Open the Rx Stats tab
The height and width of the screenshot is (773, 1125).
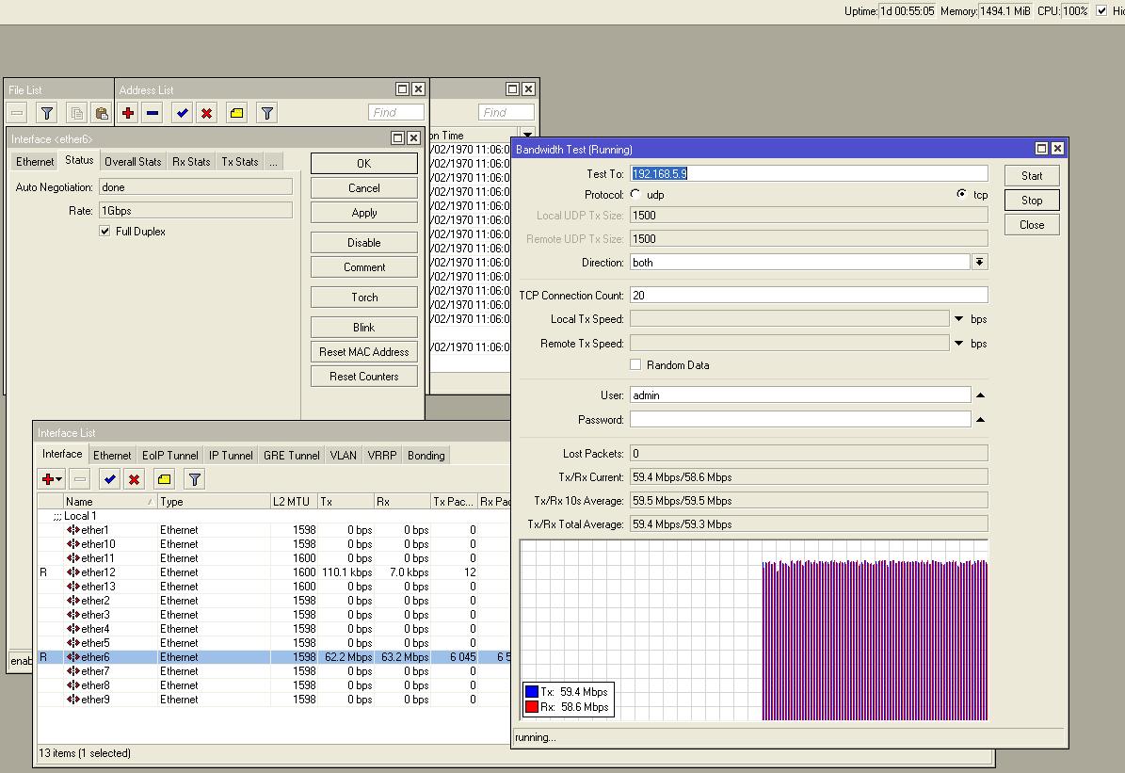tap(191, 162)
